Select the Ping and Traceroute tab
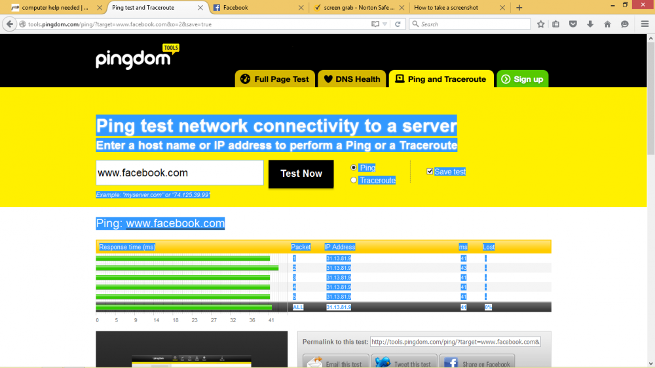Viewport: 655px width, 368px height. click(441, 79)
